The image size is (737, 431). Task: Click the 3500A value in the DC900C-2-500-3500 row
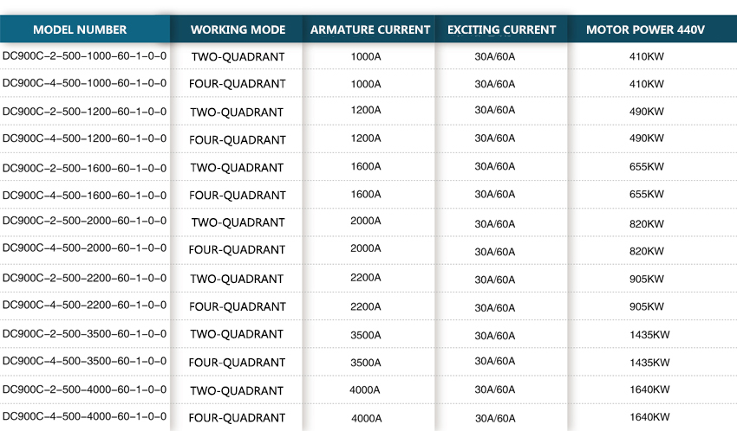pos(366,335)
